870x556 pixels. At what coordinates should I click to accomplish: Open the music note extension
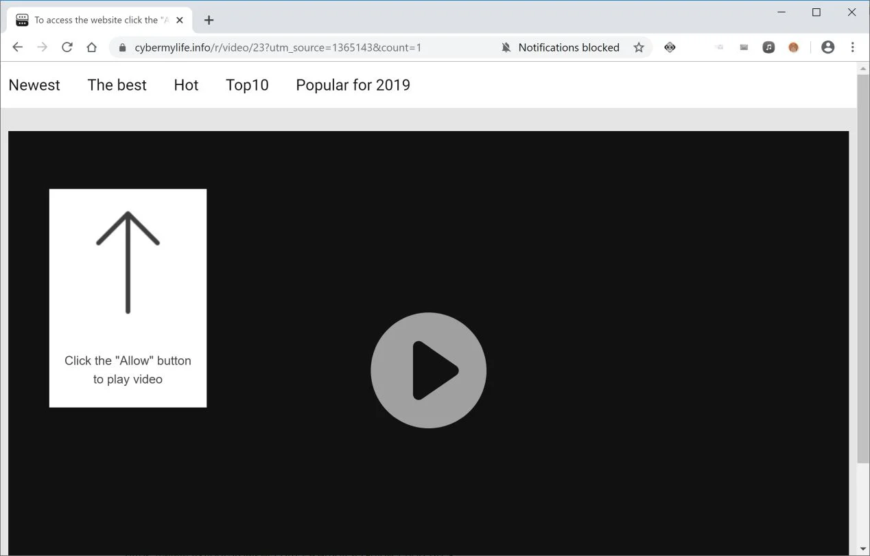tap(768, 47)
